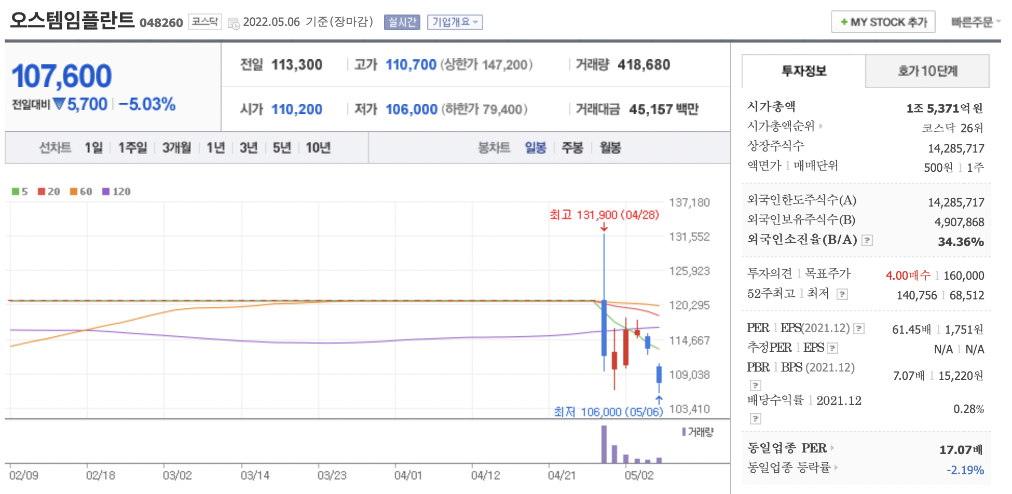This screenshot has height=494, width=1012.
Task: Open help icon next to 추정PER EPS
Action: (832, 348)
